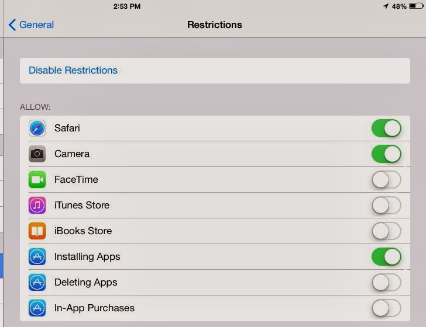
Task: Allow Deleting Apps with its switch
Action: pos(386,282)
